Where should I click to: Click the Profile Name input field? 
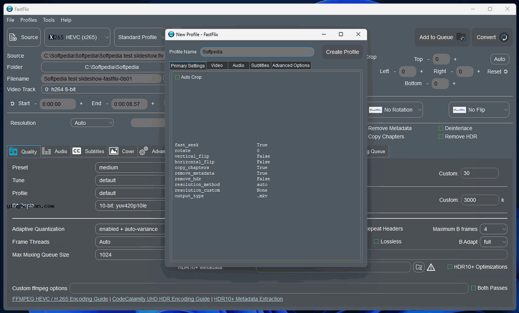257,52
